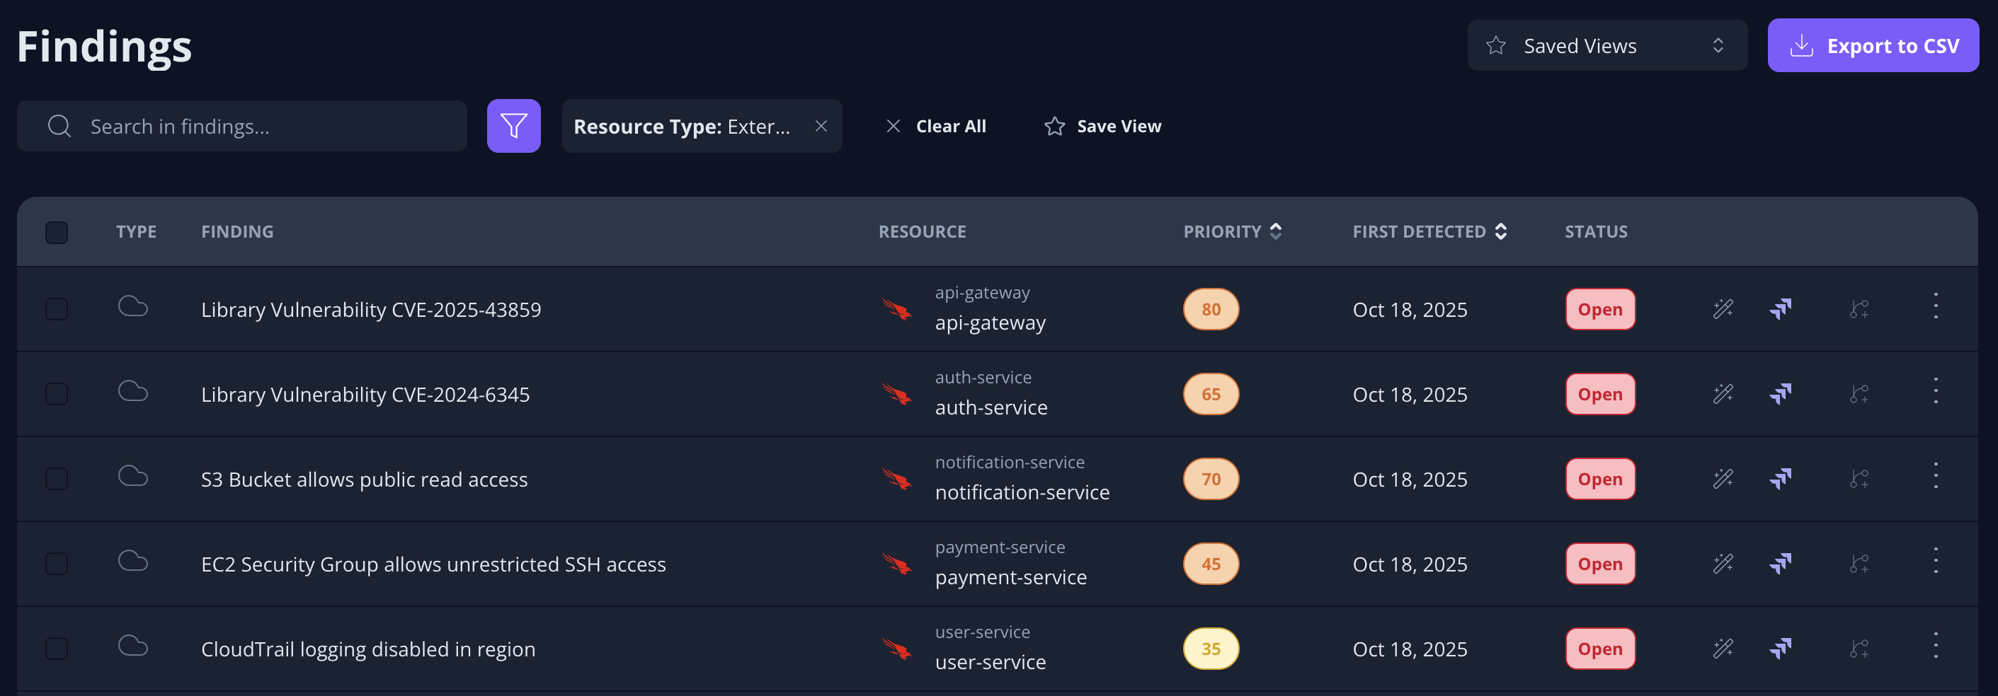This screenshot has width=1998, height=696.
Task: Check the box for Library Vulnerability CVE-2024-6345
Action: coord(57,394)
